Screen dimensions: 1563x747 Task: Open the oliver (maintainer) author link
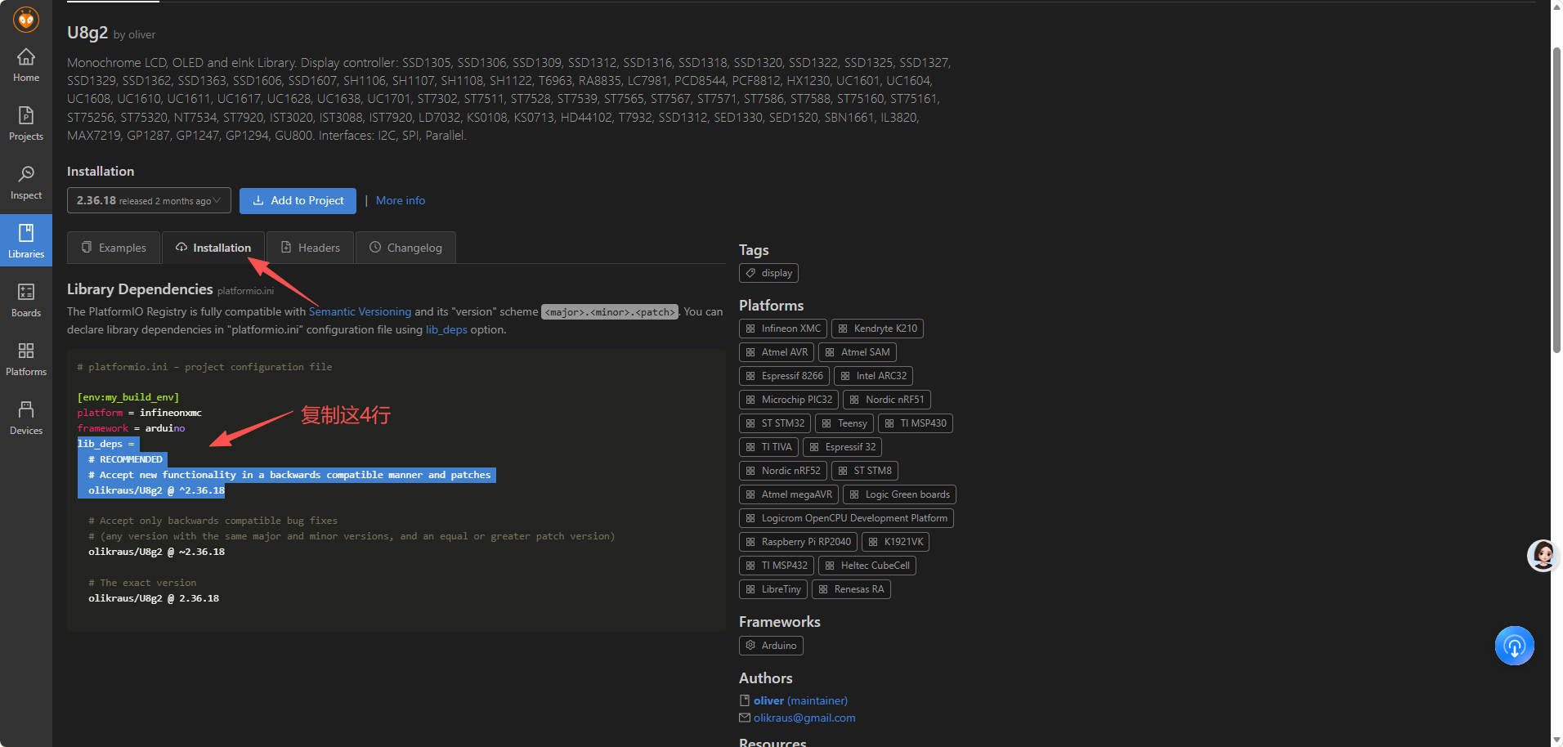[800, 700]
